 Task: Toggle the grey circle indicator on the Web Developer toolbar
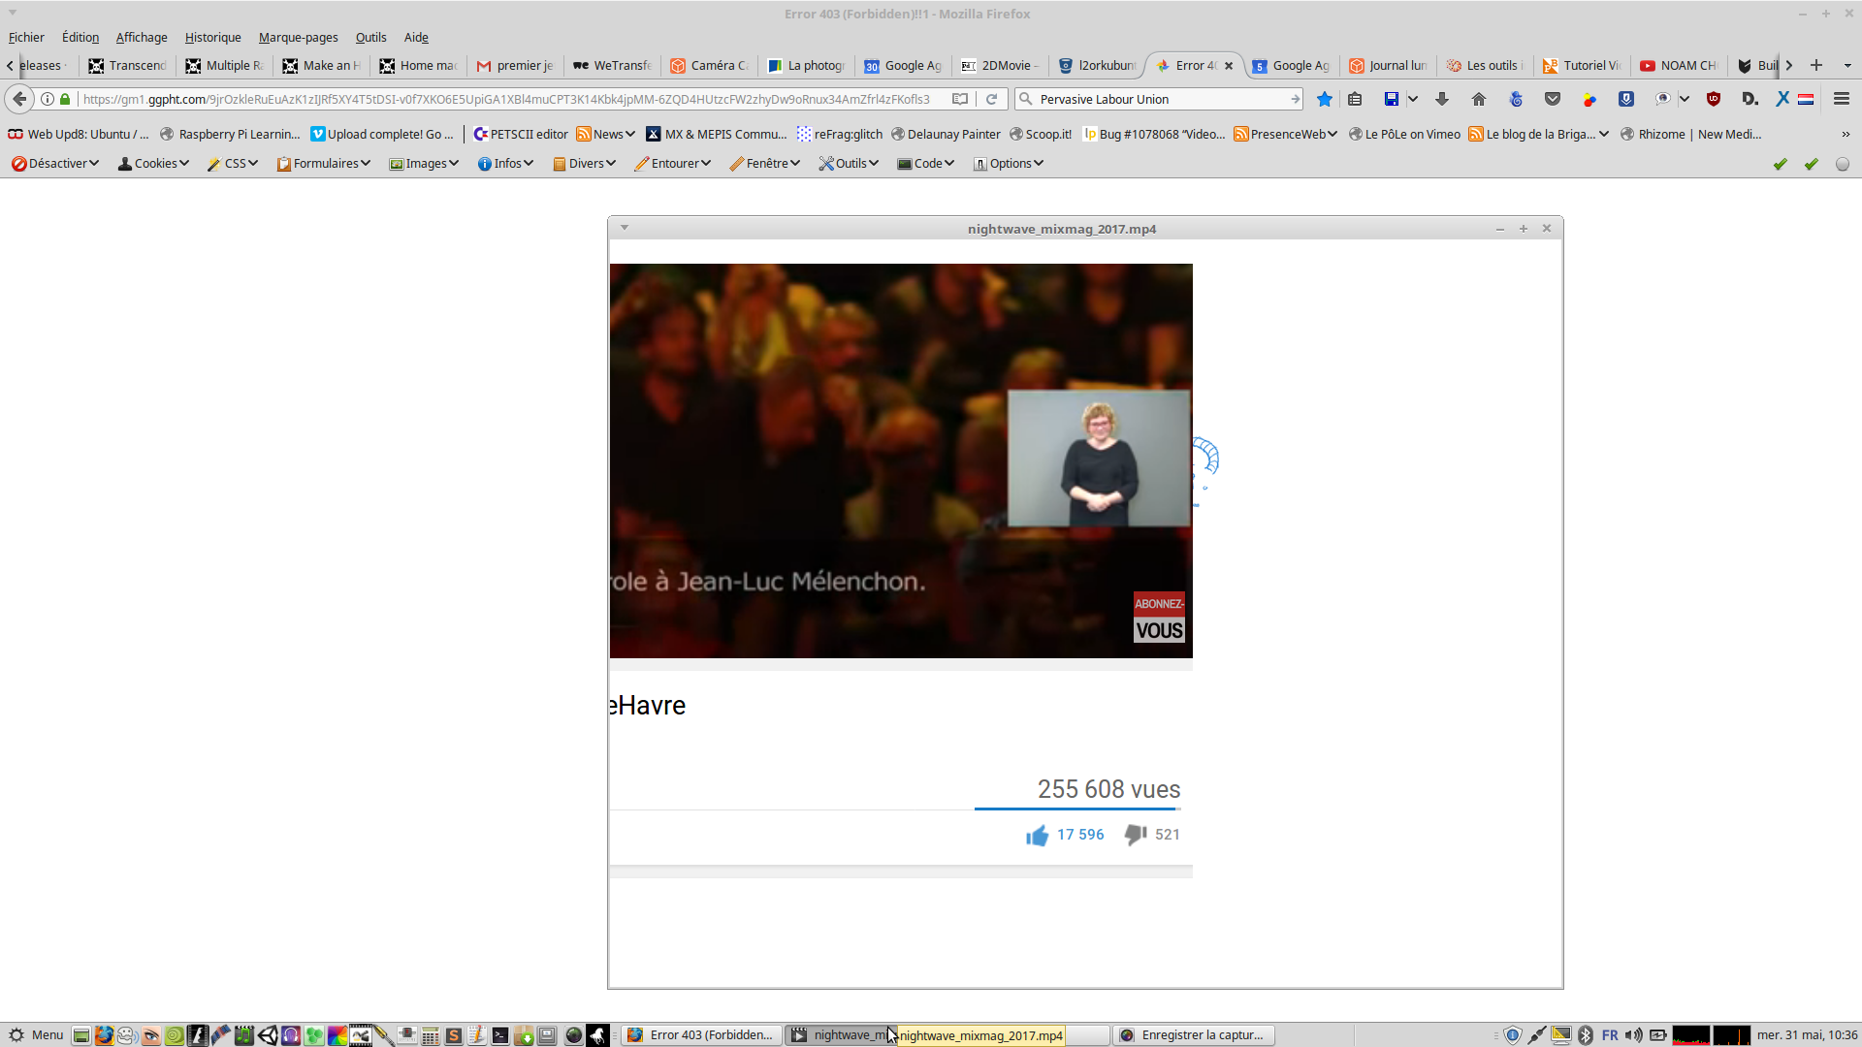coord(1843,164)
